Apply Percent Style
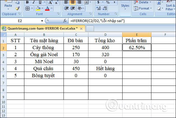176x118 pixels. [x=108, y=2]
